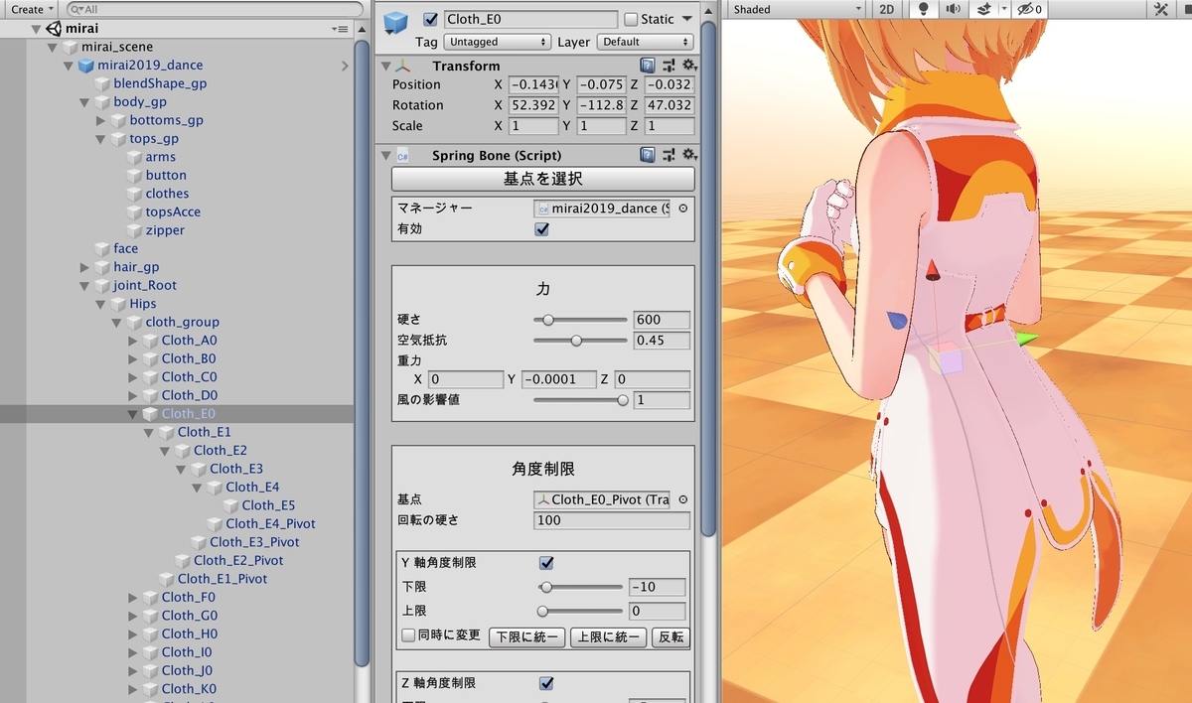Click 反転 button
Screen dimensions: 1192x703
(671, 636)
